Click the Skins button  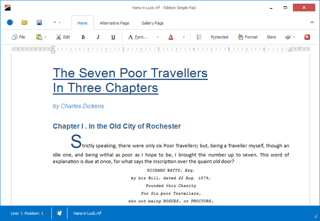(271, 37)
